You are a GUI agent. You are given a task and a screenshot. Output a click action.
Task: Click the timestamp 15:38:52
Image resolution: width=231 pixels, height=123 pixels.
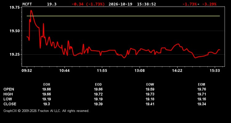click(146, 4)
